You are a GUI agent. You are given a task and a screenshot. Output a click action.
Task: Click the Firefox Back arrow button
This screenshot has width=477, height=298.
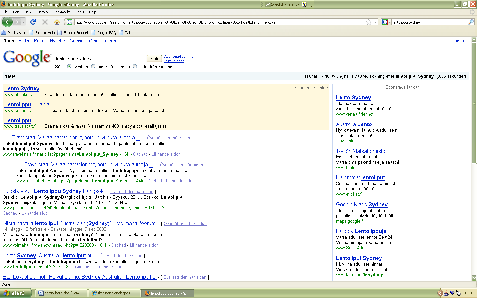pos(7,22)
